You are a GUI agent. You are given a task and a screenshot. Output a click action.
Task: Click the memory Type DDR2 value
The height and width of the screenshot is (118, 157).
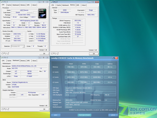65,10
